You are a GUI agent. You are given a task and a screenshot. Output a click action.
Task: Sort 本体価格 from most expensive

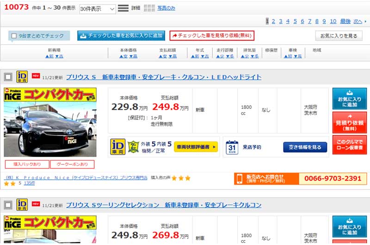(133, 56)
